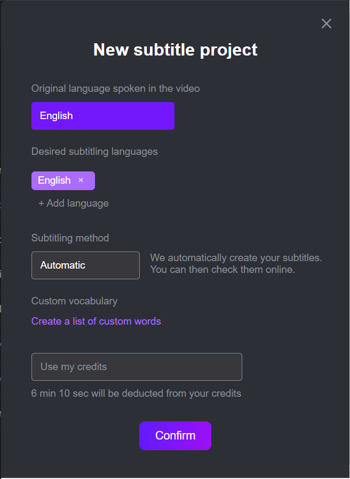This screenshot has width=350, height=479.
Task: Click the word Automatic in method box
Action: click(x=63, y=265)
